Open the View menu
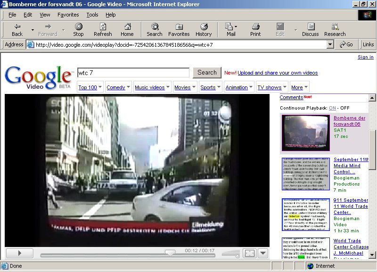Viewport: 377px width, 272px height. tap(45, 15)
